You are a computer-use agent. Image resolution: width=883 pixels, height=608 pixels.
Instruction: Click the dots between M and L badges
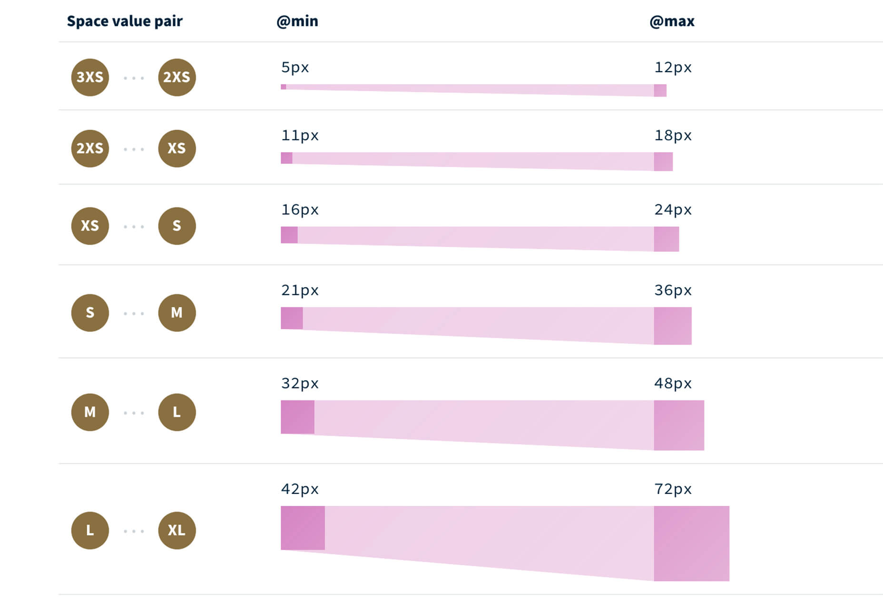point(134,413)
